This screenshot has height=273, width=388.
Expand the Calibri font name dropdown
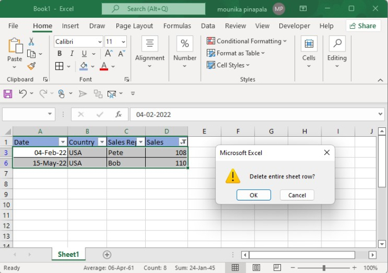click(100, 42)
